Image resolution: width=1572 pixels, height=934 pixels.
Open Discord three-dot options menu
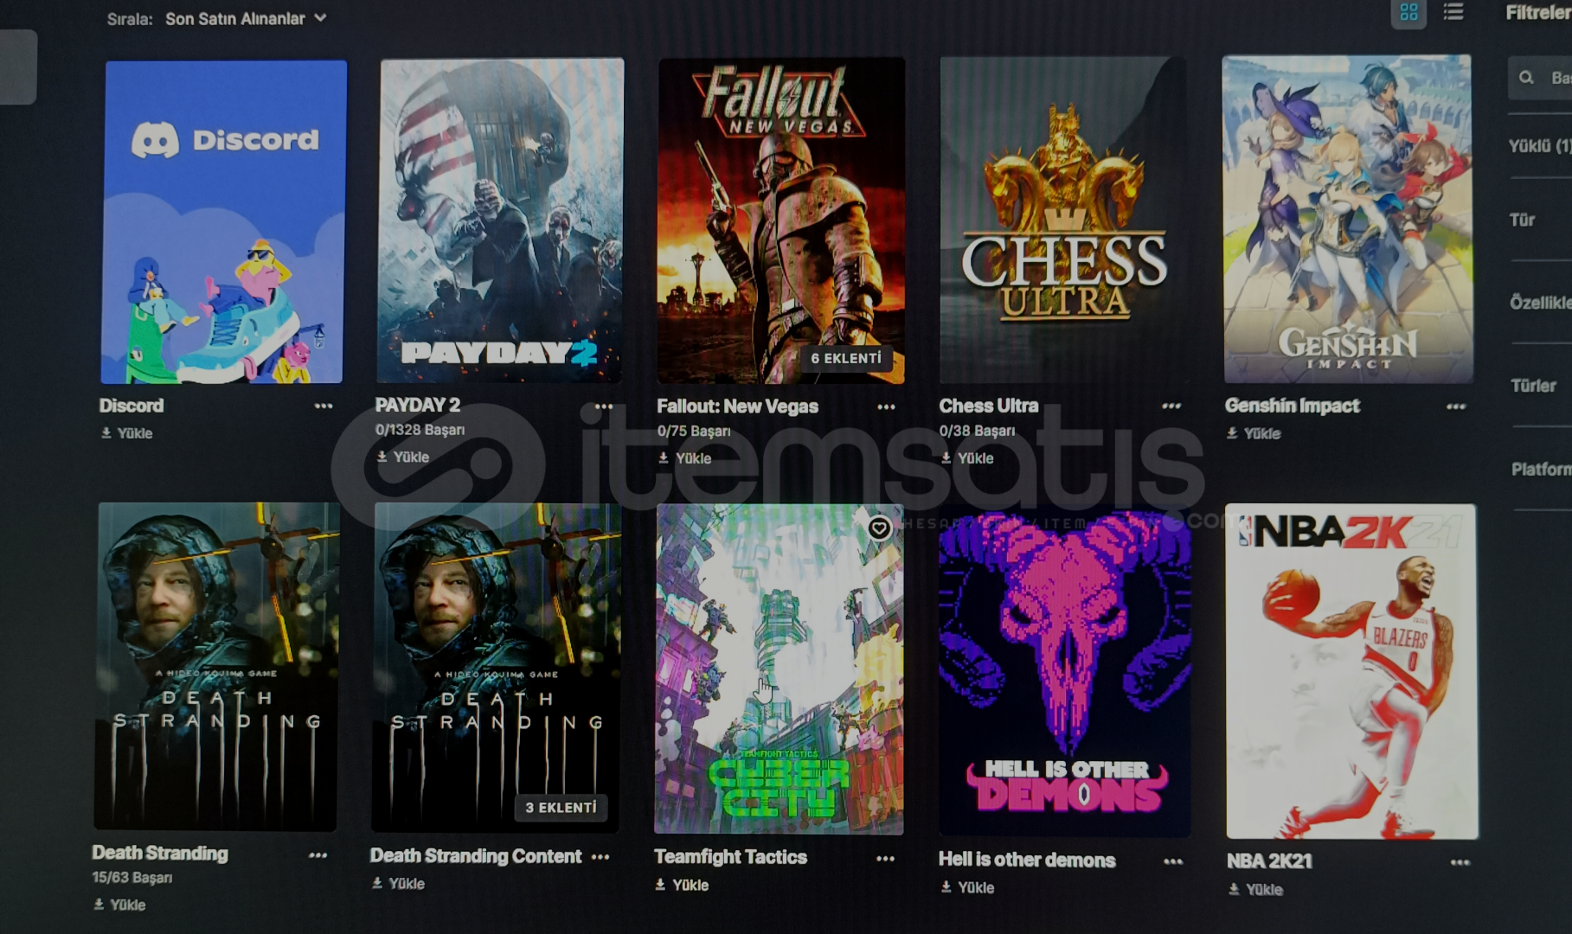[x=324, y=406]
